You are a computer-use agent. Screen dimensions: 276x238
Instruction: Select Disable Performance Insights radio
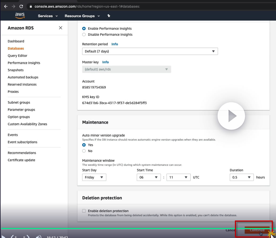point(84,34)
